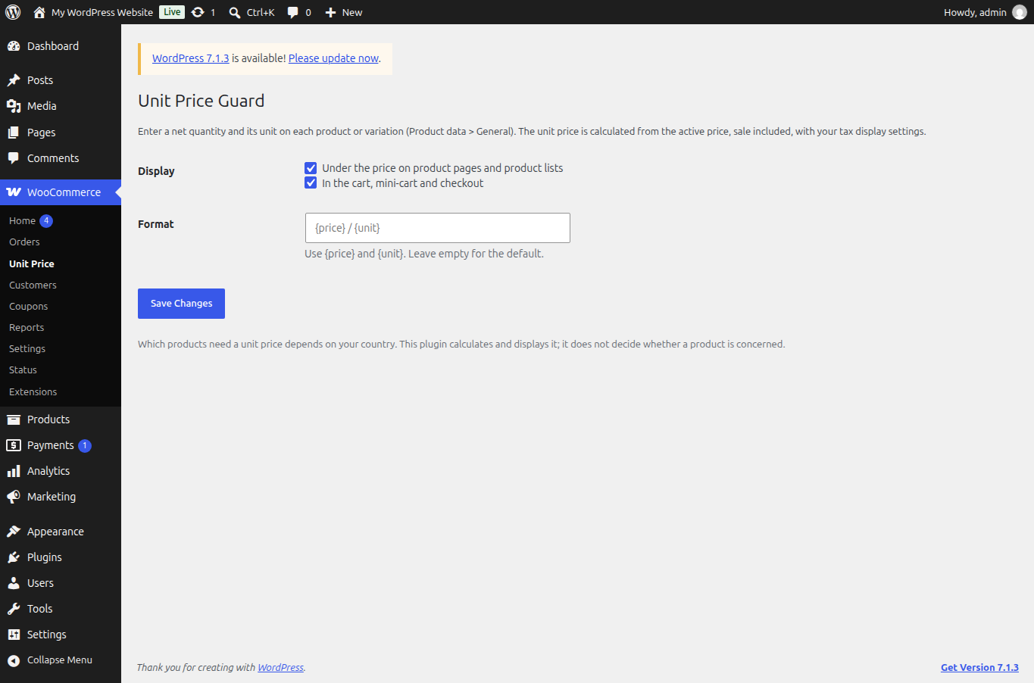
Task: Click the Collapse Menu arrow icon
Action: pyautogui.click(x=14, y=660)
